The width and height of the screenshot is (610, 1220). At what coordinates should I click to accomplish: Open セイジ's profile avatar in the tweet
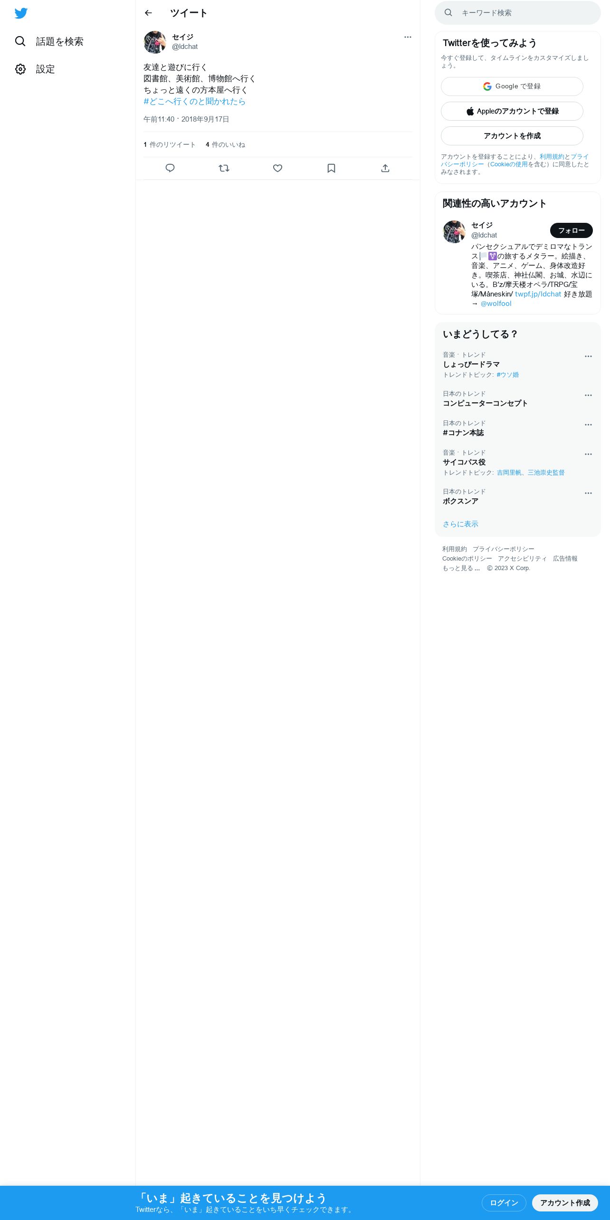tap(155, 42)
